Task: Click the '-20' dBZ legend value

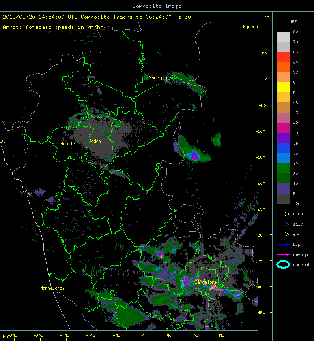Action: point(297,204)
